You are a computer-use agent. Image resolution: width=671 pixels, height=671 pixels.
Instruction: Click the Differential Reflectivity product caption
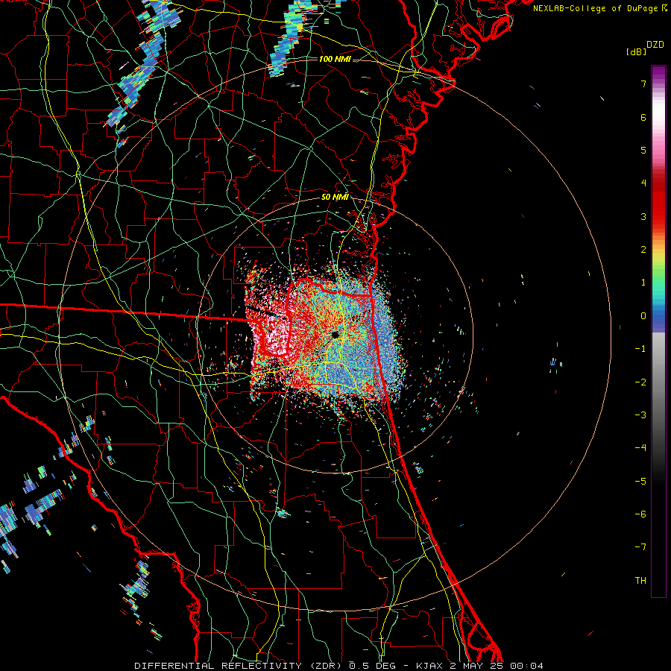point(338,666)
